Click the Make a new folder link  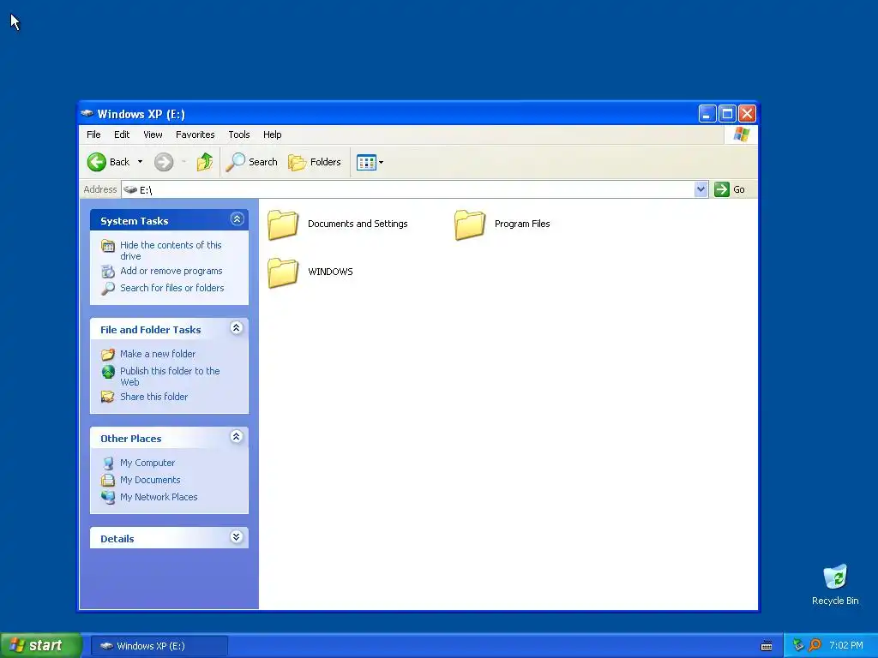coord(158,354)
